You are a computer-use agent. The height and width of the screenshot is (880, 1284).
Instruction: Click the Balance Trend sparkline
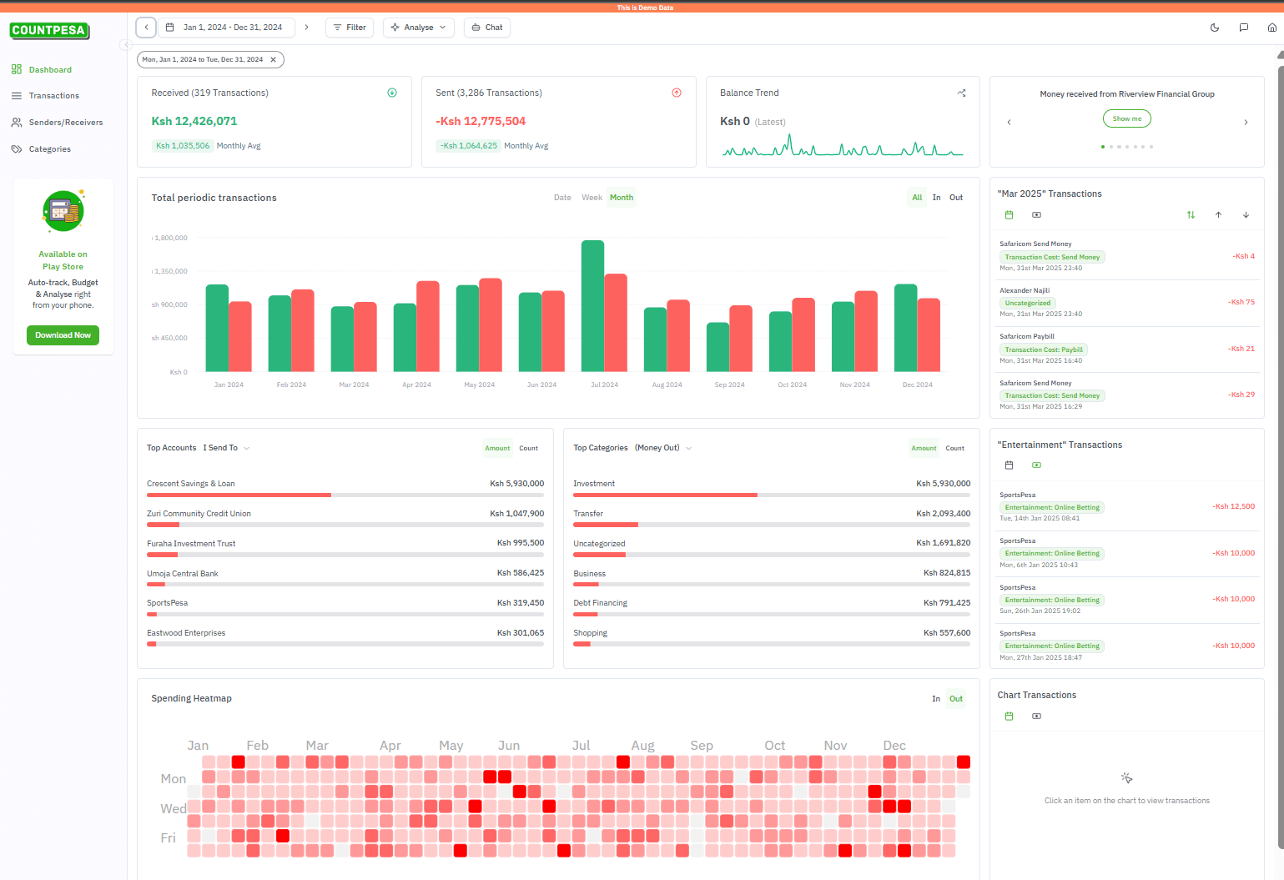tap(843, 146)
